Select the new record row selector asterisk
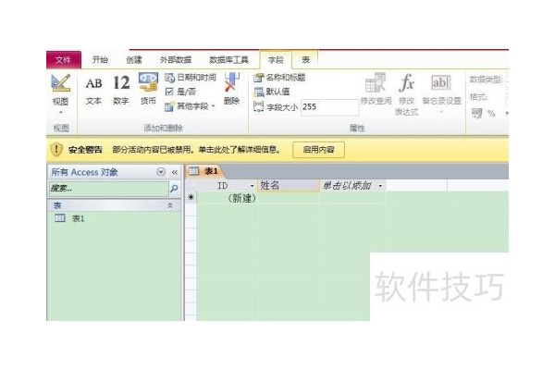The width and height of the screenshot is (555, 370). [191, 198]
